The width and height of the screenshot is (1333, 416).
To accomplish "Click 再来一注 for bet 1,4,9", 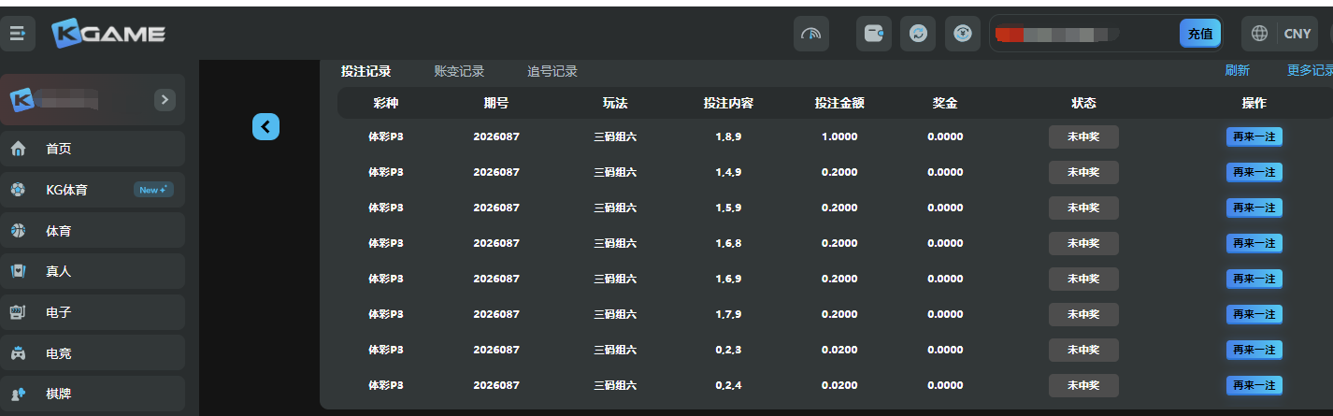I will click(1254, 172).
